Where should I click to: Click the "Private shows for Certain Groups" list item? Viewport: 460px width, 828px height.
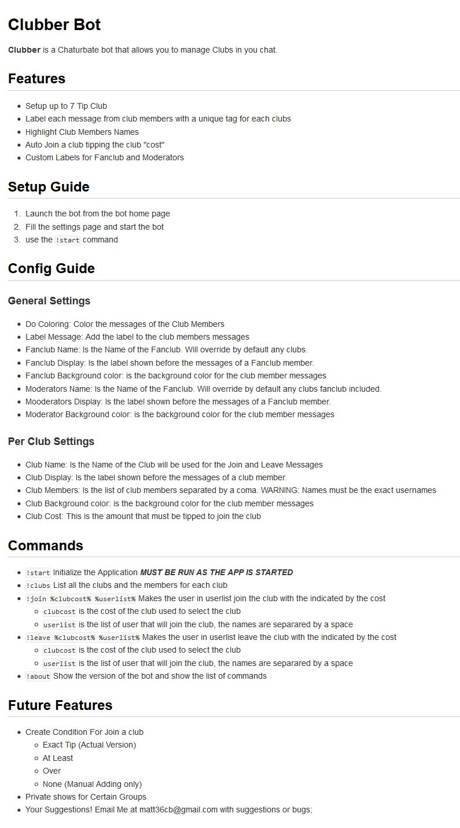[86, 797]
